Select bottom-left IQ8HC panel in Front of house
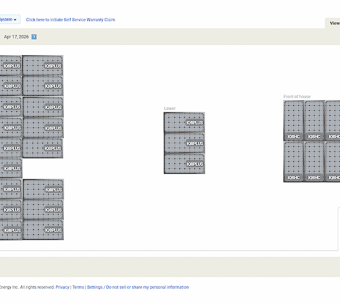 294,162
